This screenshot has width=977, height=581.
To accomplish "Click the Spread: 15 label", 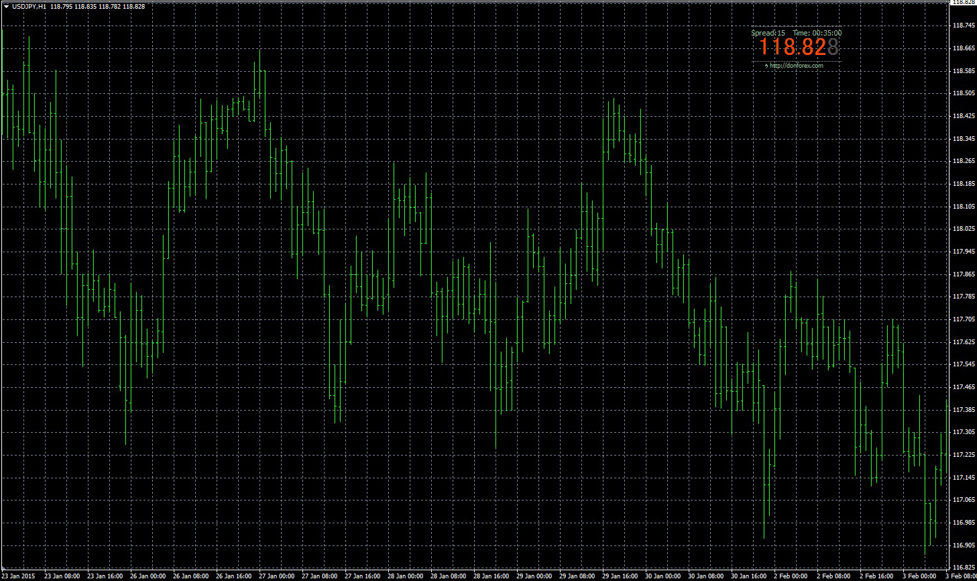I will [x=768, y=32].
